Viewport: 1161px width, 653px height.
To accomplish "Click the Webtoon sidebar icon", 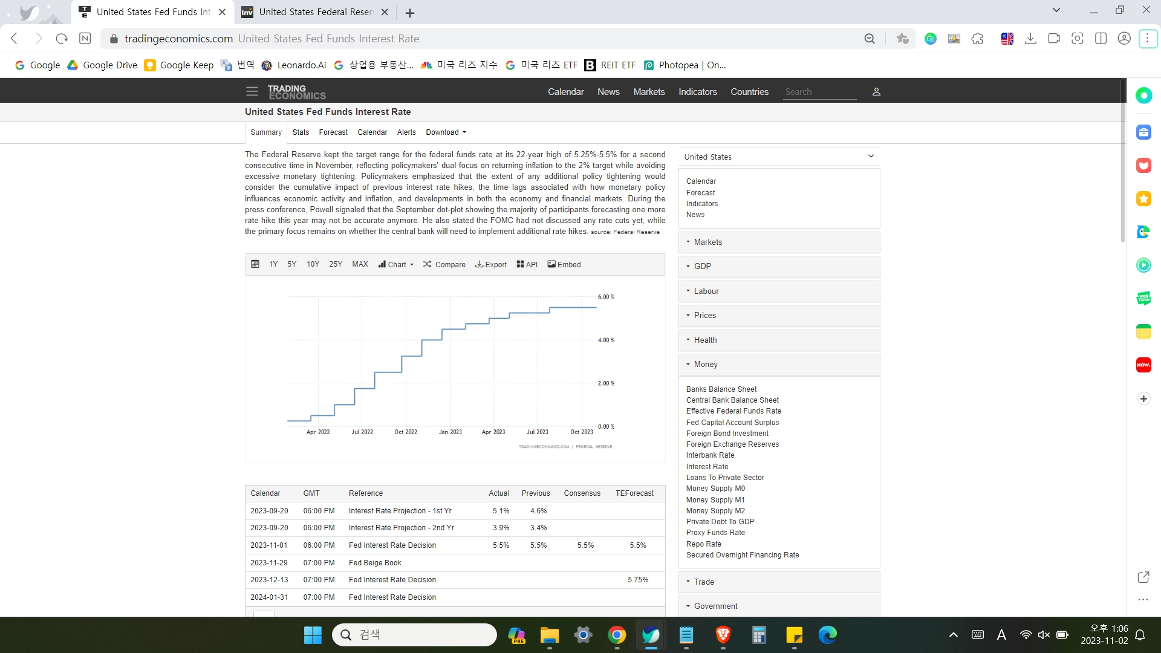I will click(1143, 298).
